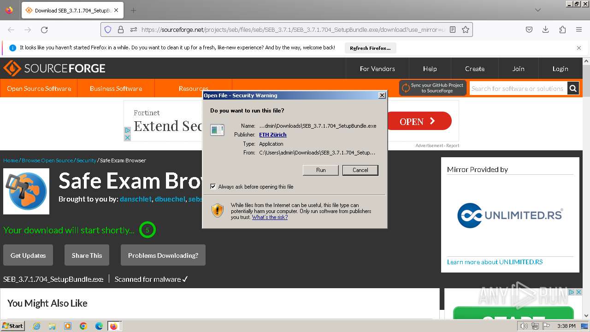Image resolution: width=590 pixels, height=332 pixels.
Task: Click the Action Center flag tray icon
Action: 546,326
